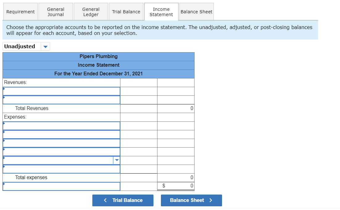Viewport: 340px width, 210px height.
Task: Navigate back using the Trial Balance button
Action: coord(123,200)
